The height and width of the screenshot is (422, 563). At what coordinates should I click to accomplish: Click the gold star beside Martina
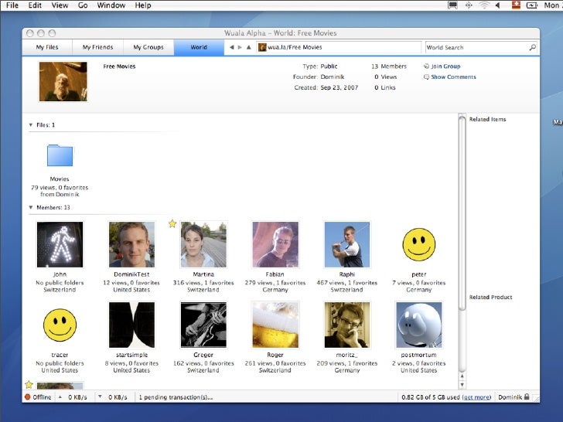click(172, 224)
